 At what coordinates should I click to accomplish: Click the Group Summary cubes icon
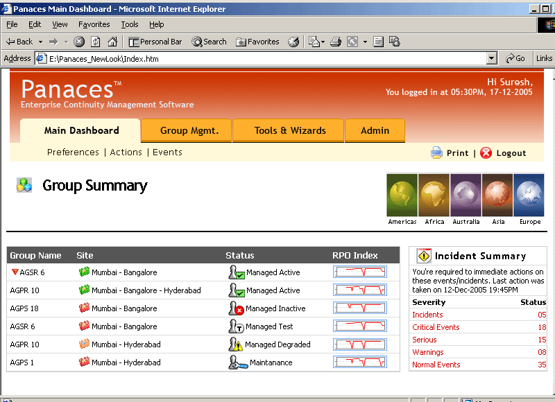(x=24, y=185)
